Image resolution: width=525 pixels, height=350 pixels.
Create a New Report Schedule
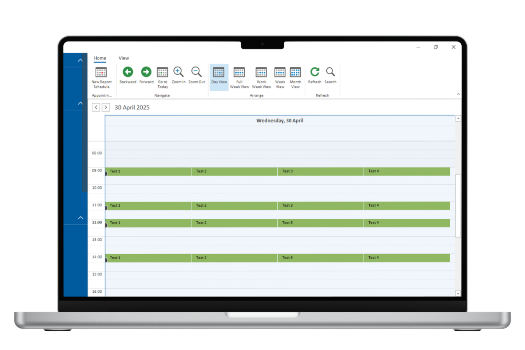pos(101,78)
